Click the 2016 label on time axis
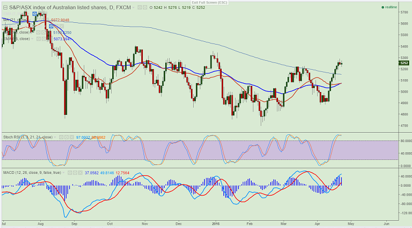412x228 pixels. click(215, 224)
